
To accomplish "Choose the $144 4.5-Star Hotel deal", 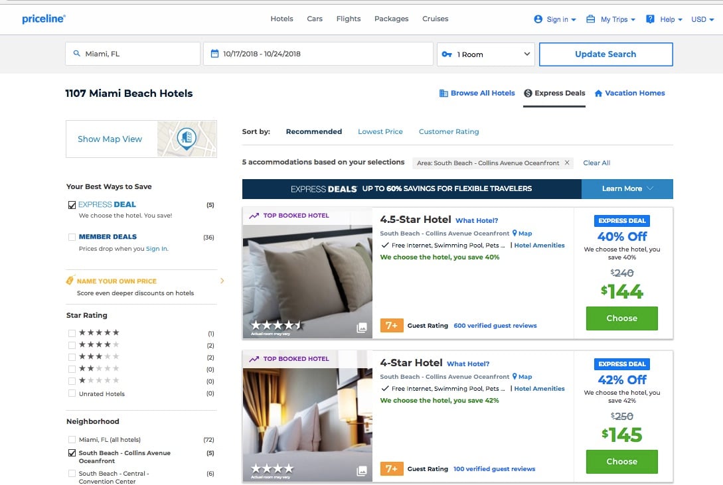I will coord(621,318).
